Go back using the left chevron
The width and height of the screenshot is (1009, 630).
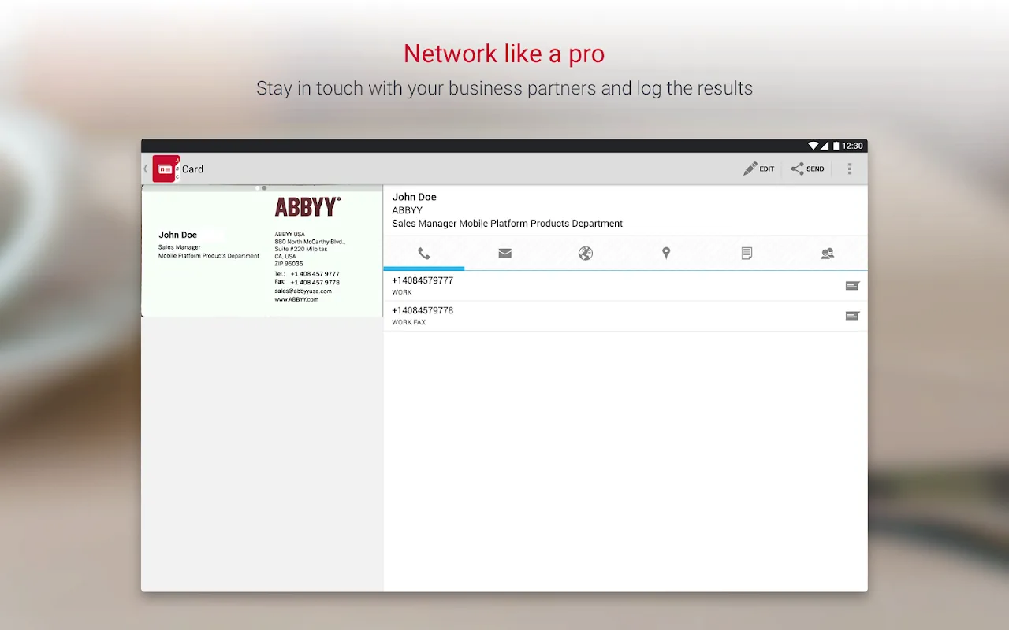tap(146, 169)
